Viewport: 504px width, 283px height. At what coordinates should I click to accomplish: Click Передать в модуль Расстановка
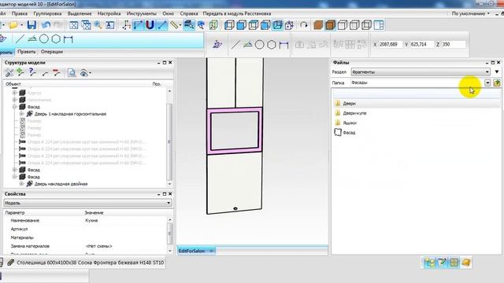pos(236,13)
